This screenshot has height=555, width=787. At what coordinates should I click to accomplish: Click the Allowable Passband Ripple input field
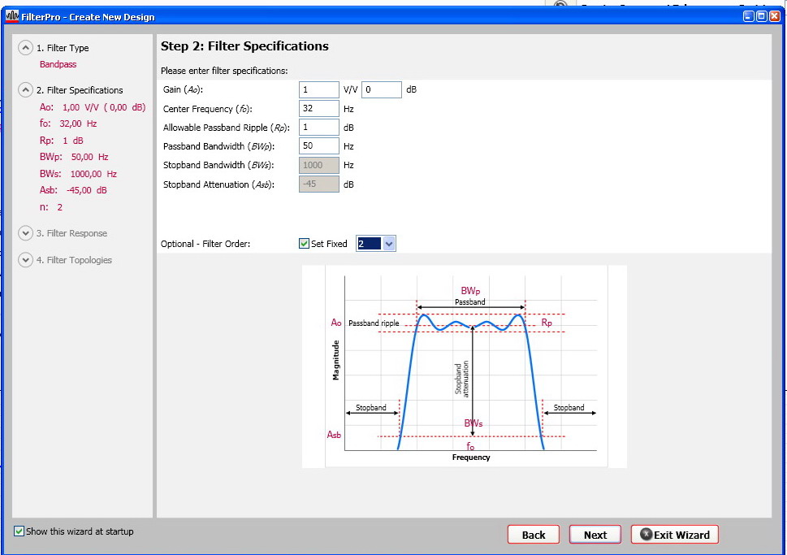[x=318, y=127]
